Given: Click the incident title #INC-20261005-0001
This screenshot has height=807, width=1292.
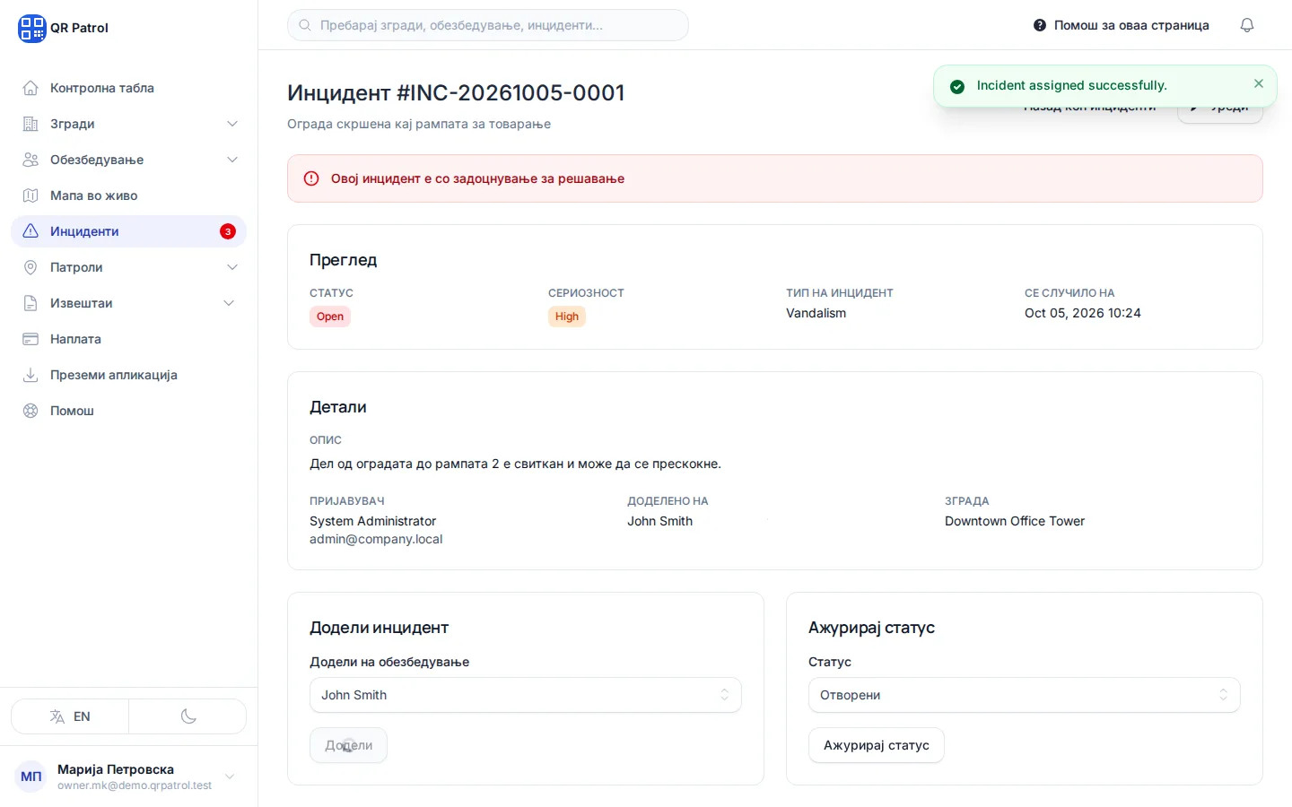Looking at the screenshot, I should tap(456, 92).
